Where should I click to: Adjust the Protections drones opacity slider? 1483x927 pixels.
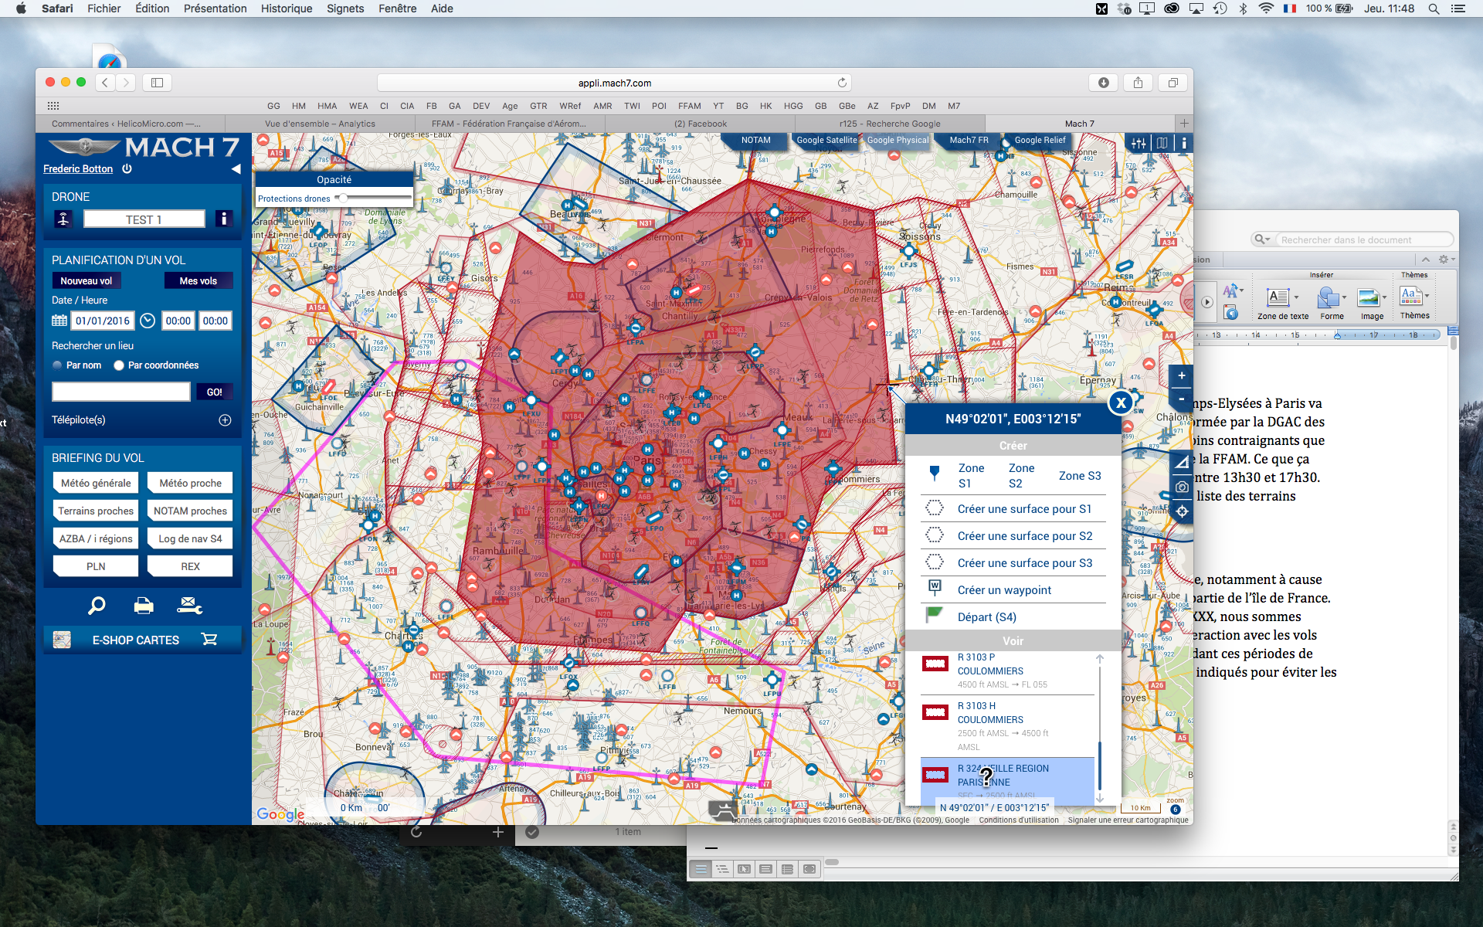click(x=342, y=199)
